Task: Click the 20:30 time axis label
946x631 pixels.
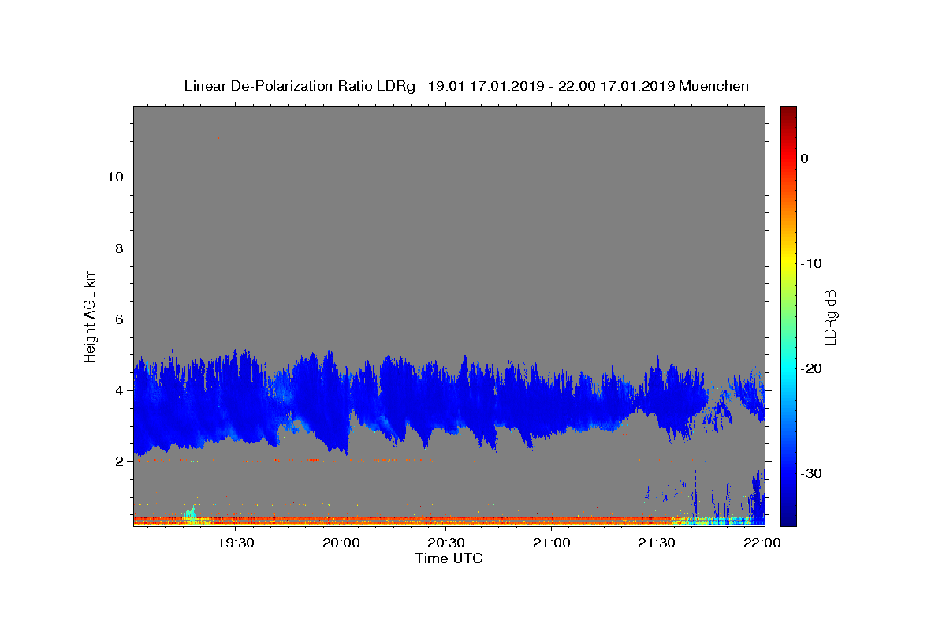Action: (x=446, y=543)
